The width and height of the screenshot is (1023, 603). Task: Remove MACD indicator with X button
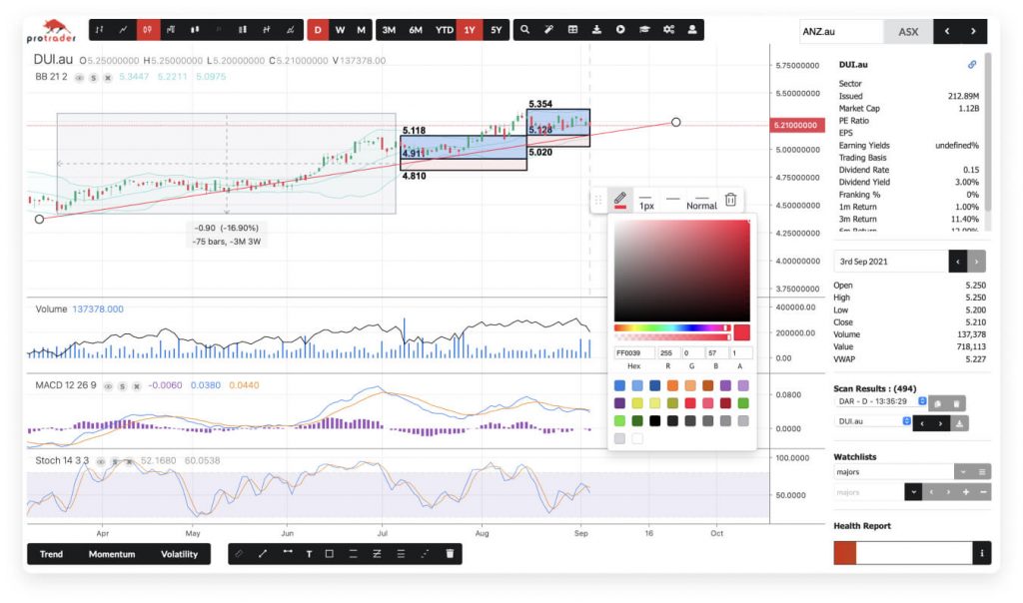coord(136,386)
